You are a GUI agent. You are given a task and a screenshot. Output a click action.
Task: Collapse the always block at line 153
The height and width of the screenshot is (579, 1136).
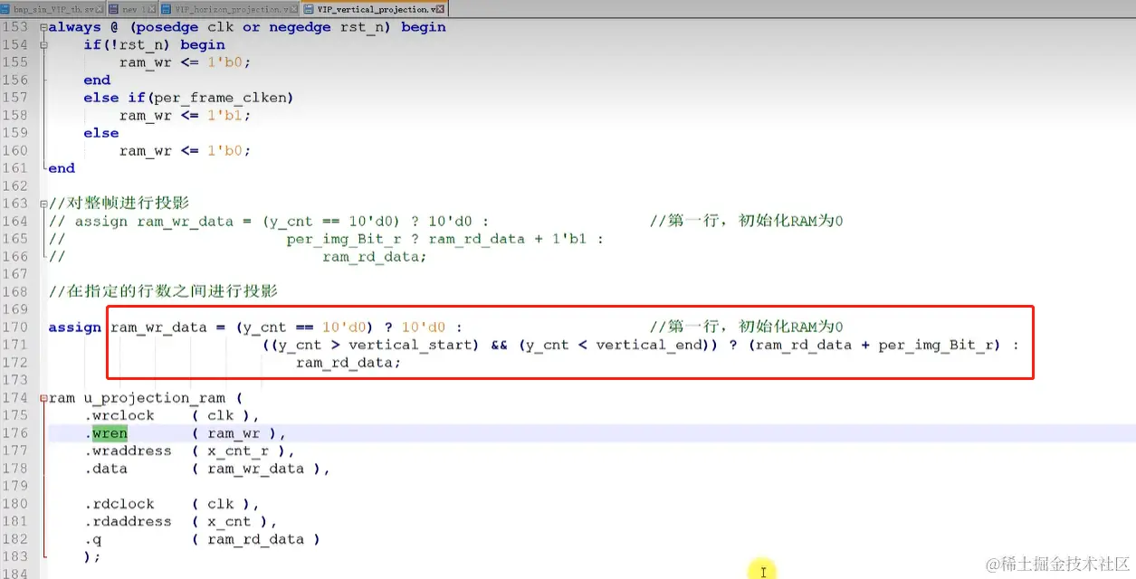43,27
